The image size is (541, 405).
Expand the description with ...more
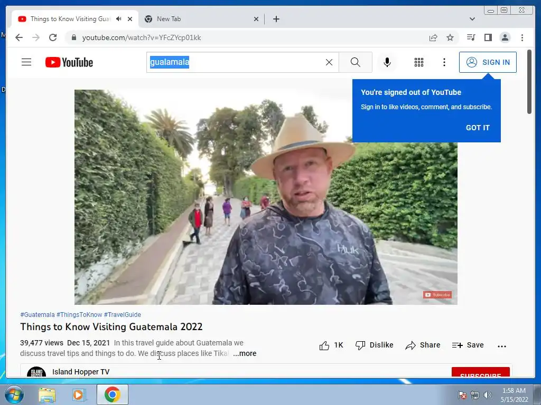(x=245, y=354)
